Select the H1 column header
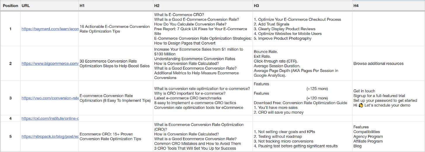425x152 pixels. pos(116,6)
